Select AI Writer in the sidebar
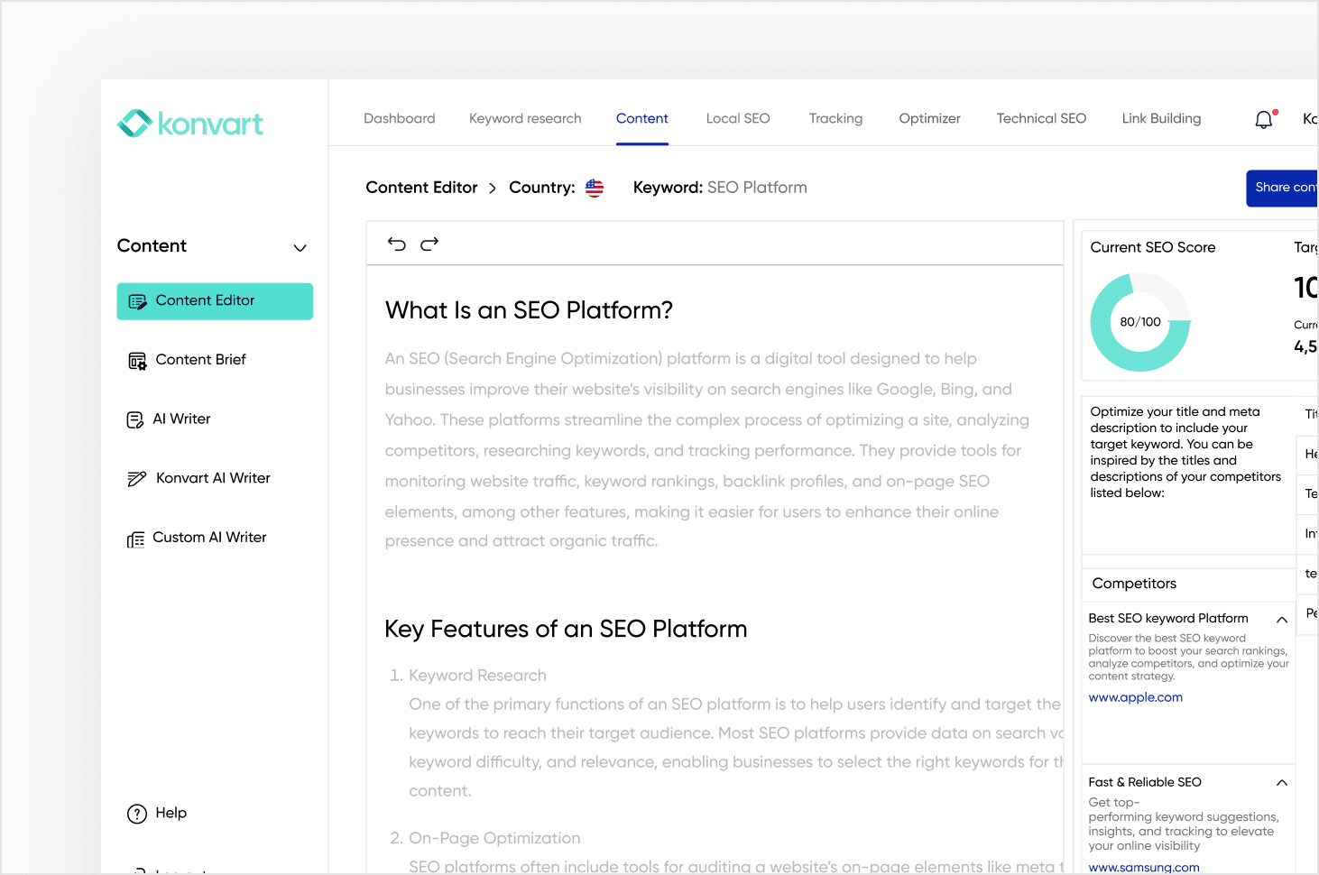Image resolution: width=1319 pixels, height=875 pixels. click(181, 419)
